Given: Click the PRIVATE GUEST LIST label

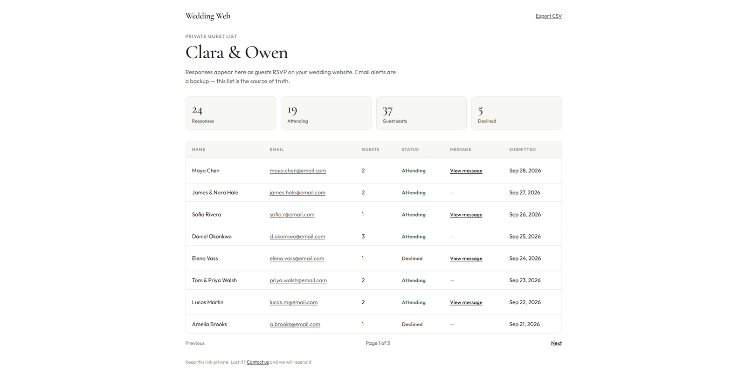Looking at the screenshot, I should pyautogui.click(x=211, y=36).
